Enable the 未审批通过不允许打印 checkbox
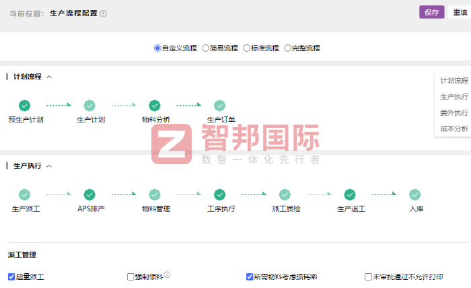 (368, 277)
